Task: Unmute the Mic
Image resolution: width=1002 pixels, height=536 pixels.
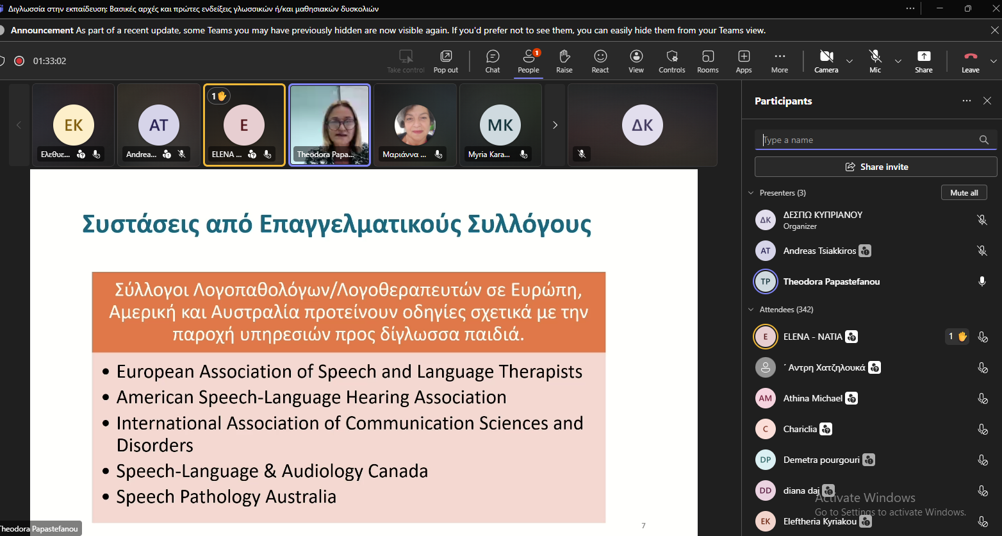Action: (x=875, y=61)
